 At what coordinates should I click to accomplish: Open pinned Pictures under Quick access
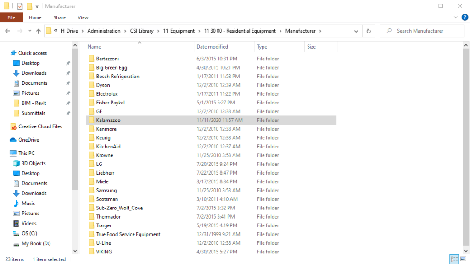[30, 93]
